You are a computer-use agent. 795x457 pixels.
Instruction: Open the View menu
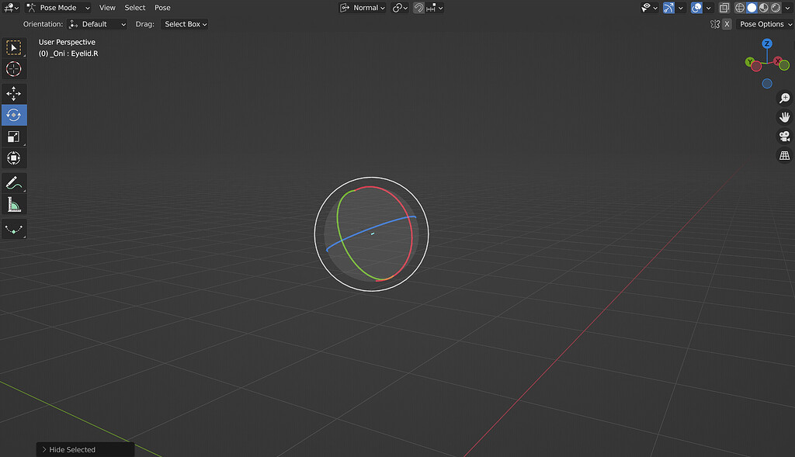click(107, 8)
